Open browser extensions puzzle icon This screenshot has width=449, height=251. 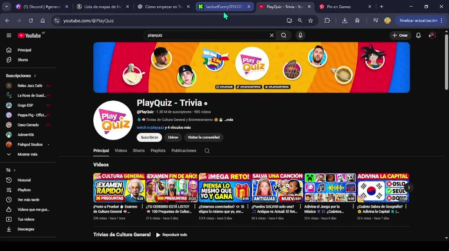point(327,21)
